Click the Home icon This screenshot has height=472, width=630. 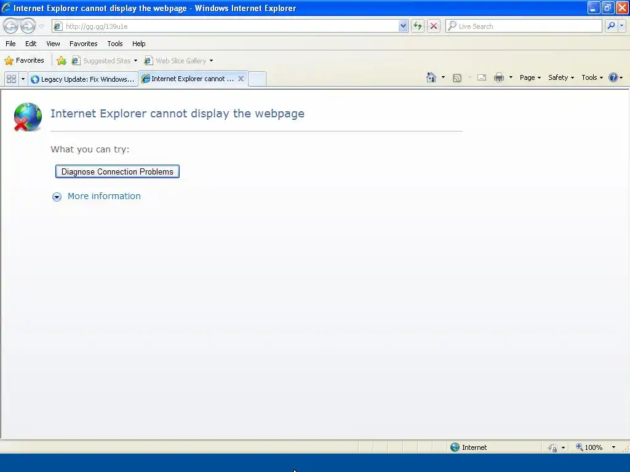point(431,77)
